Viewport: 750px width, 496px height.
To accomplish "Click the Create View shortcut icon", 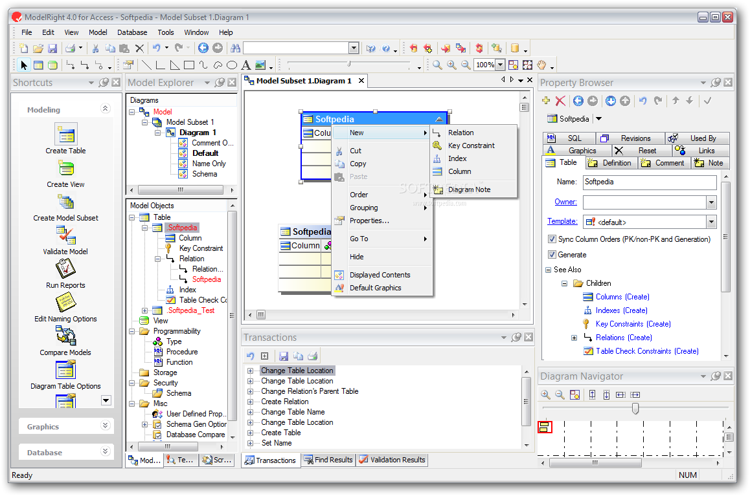I will [x=65, y=169].
